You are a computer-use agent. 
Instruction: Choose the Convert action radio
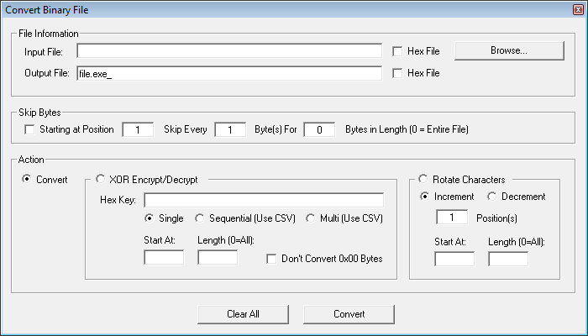point(27,179)
